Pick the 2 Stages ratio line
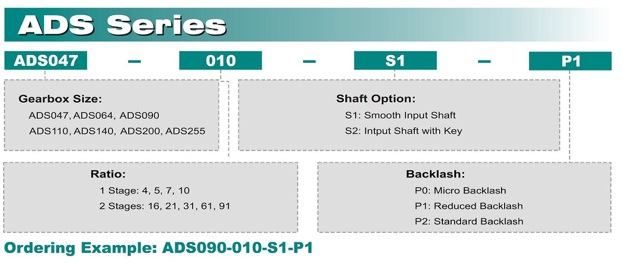The height and width of the screenshot is (269, 623). (x=165, y=206)
